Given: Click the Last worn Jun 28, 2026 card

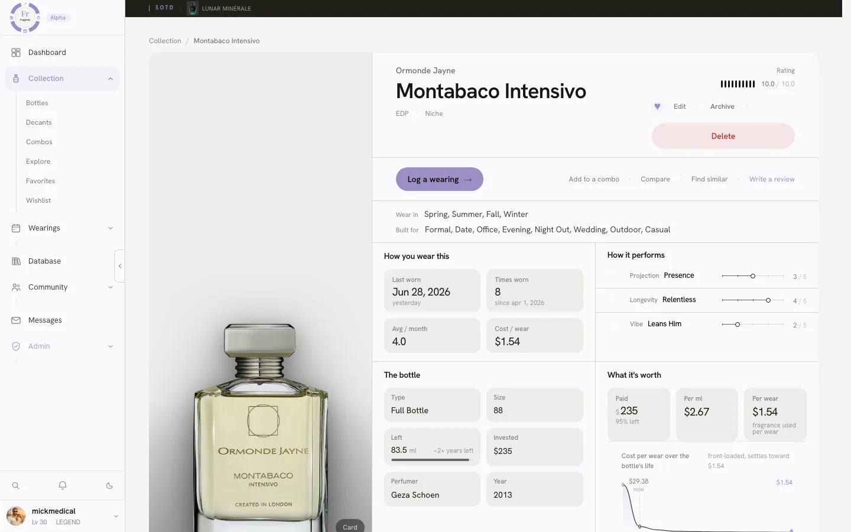Looking at the screenshot, I should tap(432, 290).
